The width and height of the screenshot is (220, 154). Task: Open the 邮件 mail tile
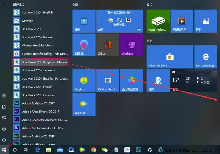pyautogui.click(x=120, y=21)
